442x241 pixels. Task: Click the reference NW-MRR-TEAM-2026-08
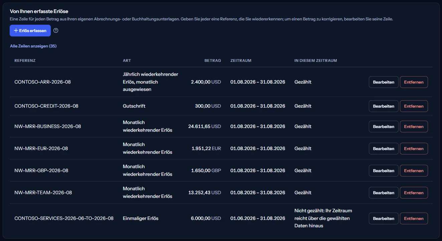43,193
